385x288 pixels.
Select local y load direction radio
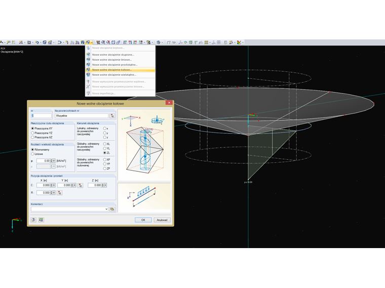104,133
